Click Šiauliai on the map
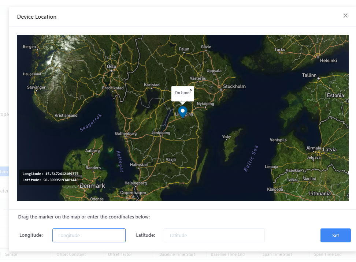The image size is (356, 262). 309,179
